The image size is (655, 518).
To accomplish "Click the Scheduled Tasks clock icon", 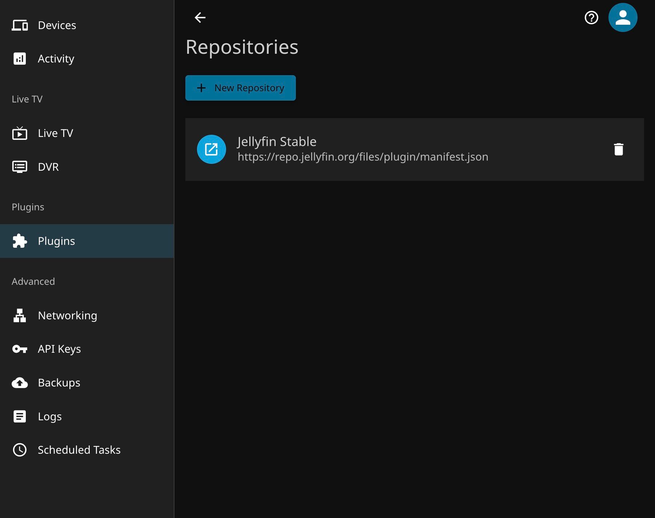I will 20,450.
